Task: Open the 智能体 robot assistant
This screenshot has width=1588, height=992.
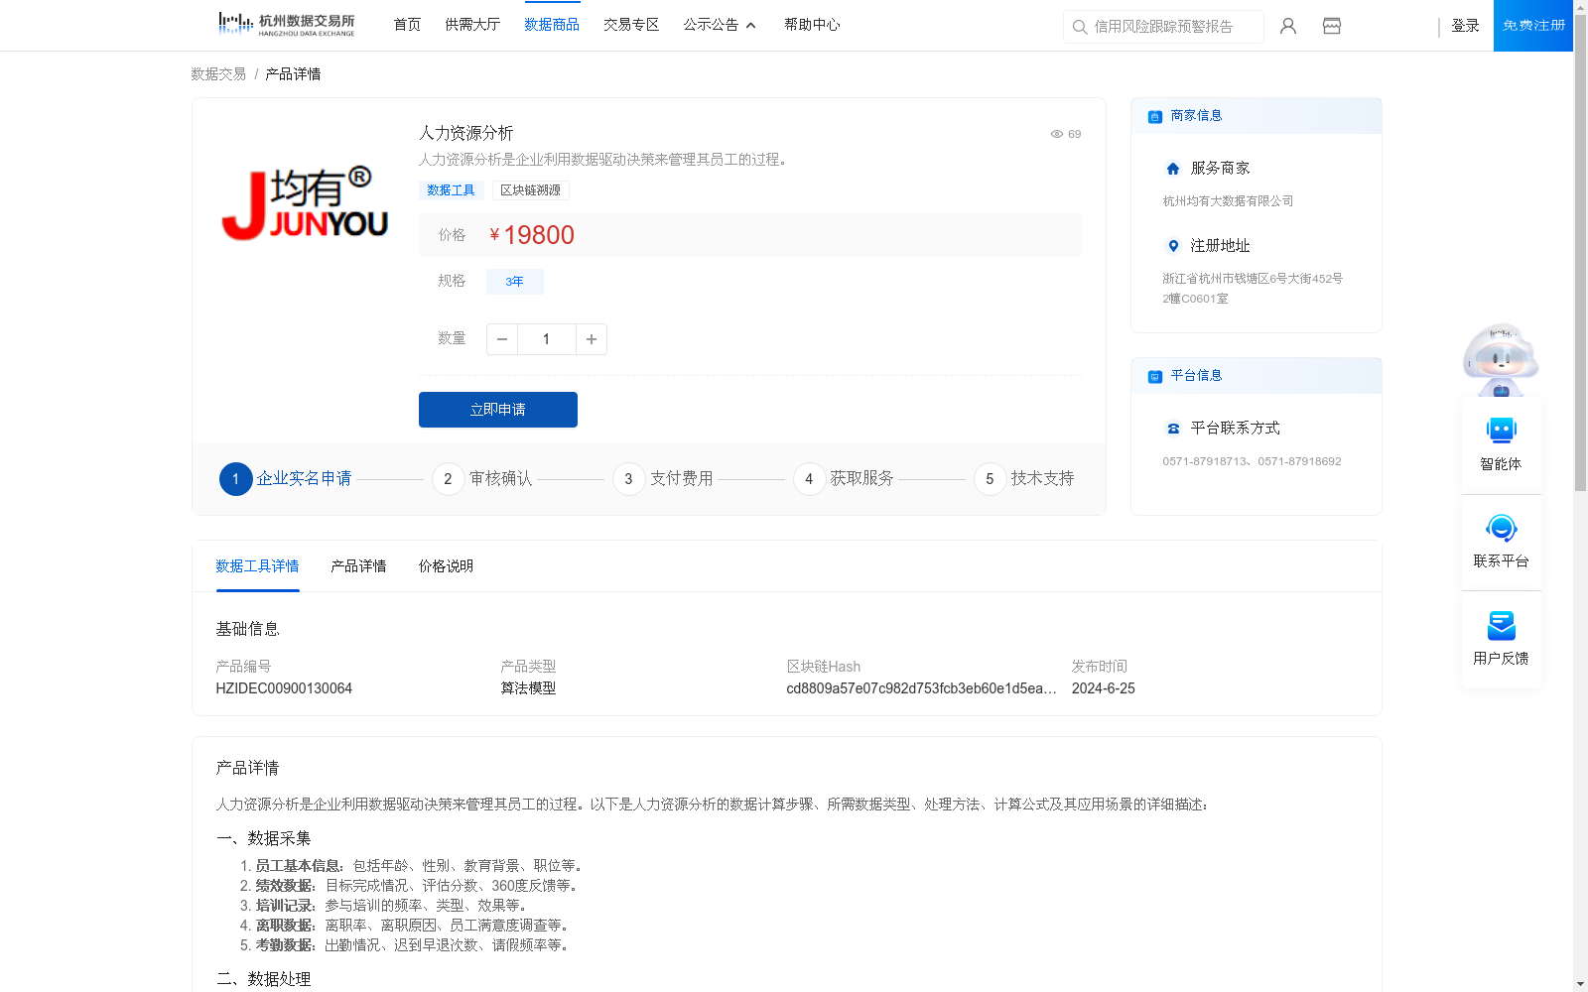Action: (x=1501, y=443)
